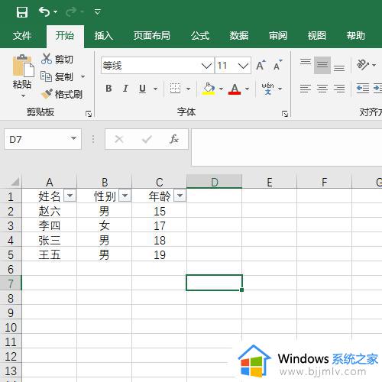Click Align Right icon
The image size is (382, 382).
(339, 89)
